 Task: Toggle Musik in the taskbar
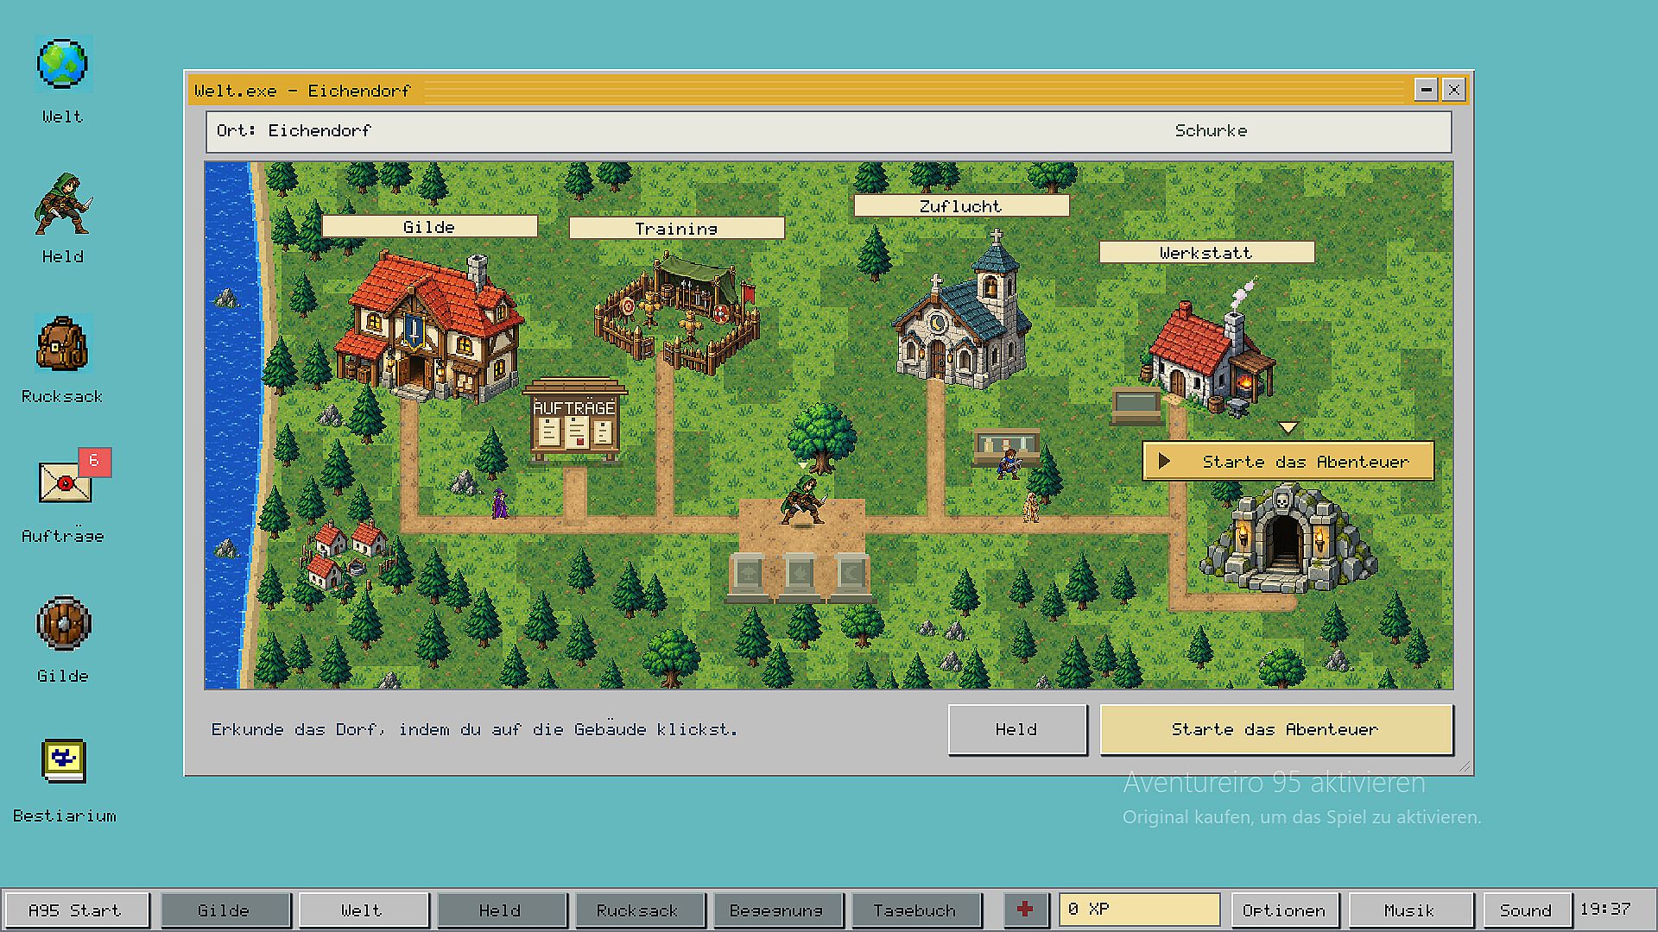click(1409, 910)
